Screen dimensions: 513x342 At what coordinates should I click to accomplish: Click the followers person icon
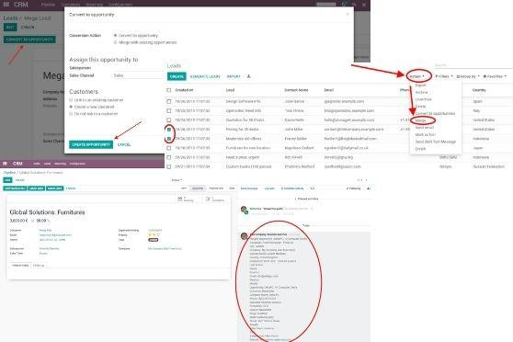click(x=369, y=188)
